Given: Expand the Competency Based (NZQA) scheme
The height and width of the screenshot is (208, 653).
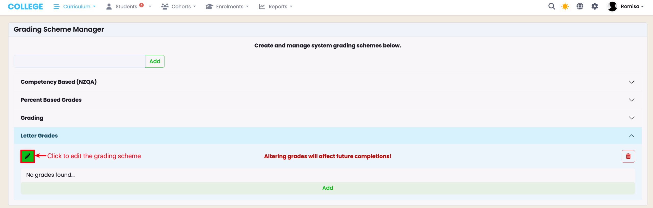Looking at the screenshot, I should point(328,82).
